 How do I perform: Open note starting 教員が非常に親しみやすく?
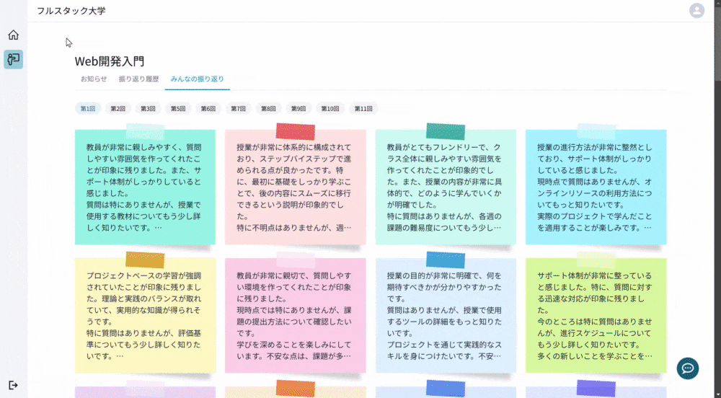point(145,187)
